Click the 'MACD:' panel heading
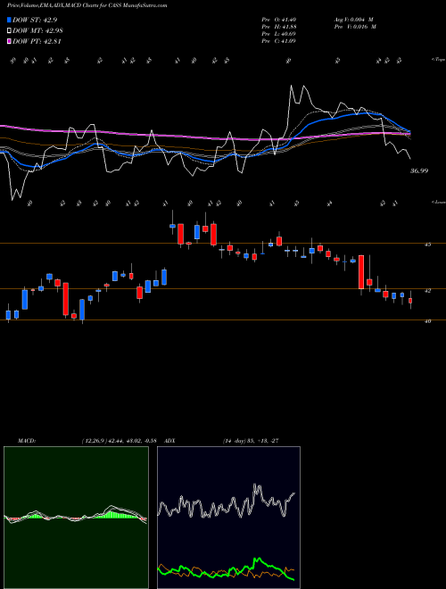Viewport: 446px width, 589px height. tap(27, 441)
